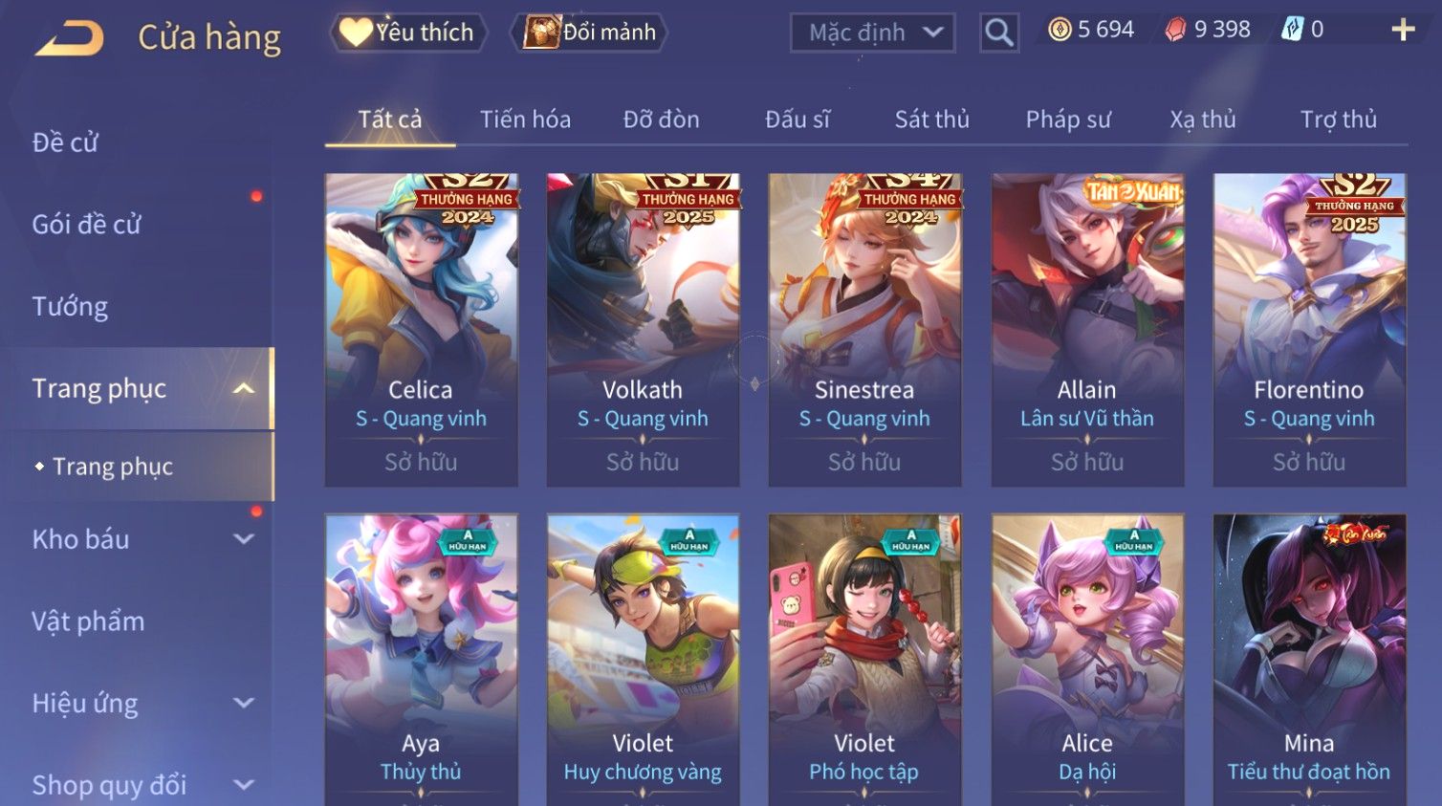Tap the blue voucher currency icon
This screenshot has width=1442, height=806.
[x=1292, y=30]
